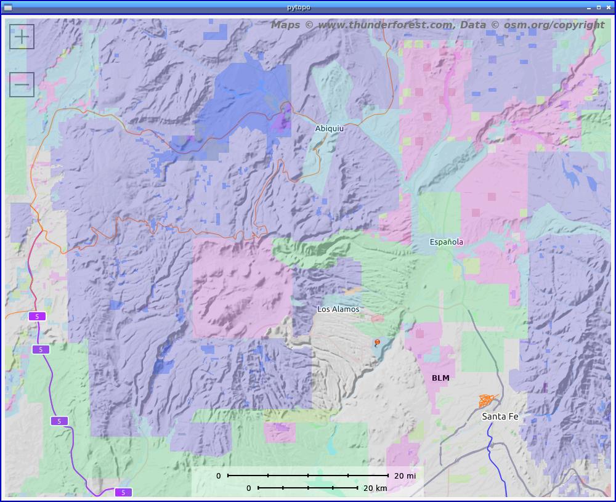
Task: Click the second highway 5 shield from top
Action: tap(41, 349)
